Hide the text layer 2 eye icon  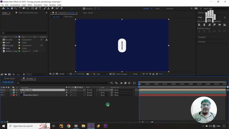[x=2, y=92]
